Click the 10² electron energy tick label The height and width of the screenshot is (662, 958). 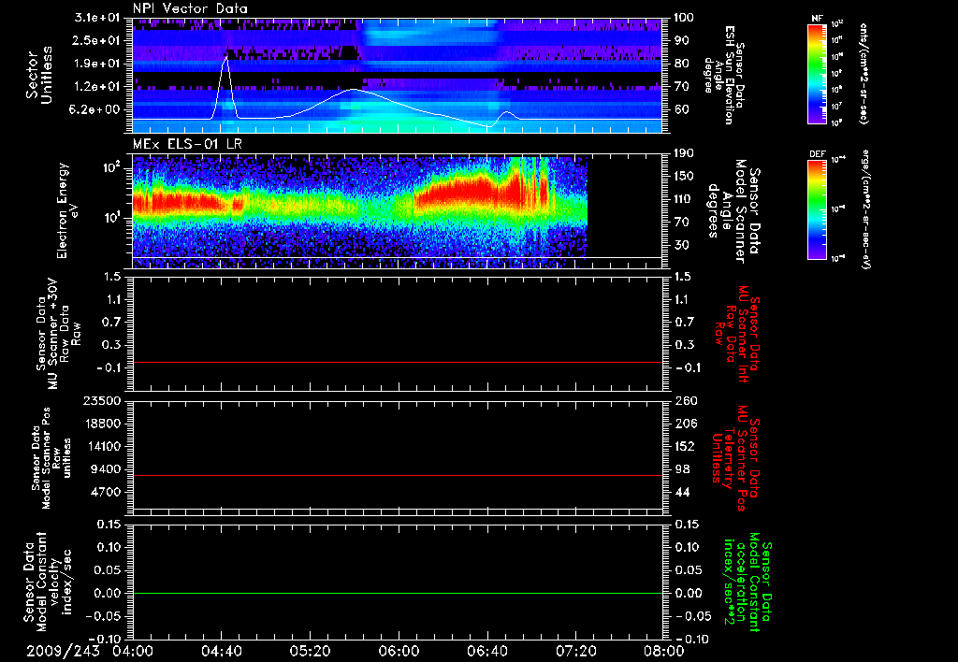[x=111, y=166]
